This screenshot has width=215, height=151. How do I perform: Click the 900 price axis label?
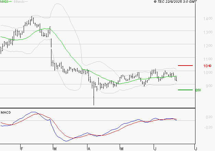click(209, 86)
